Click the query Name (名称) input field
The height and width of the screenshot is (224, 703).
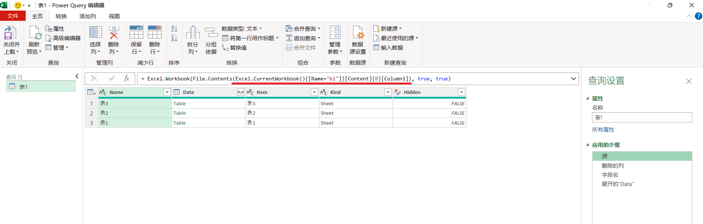(642, 117)
